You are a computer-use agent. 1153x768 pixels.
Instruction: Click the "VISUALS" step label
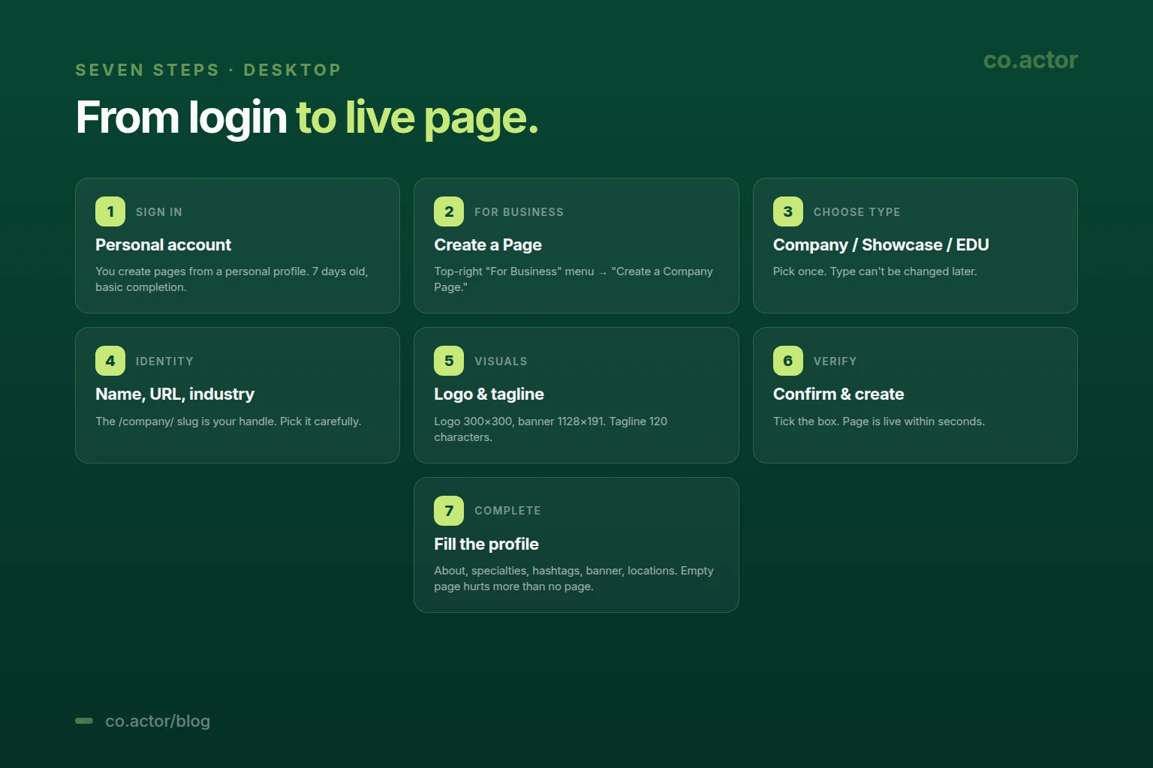[501, 361]
